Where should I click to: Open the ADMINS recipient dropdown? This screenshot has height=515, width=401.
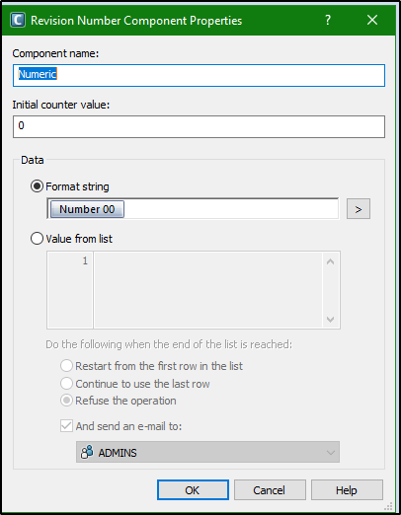point(207,452)
